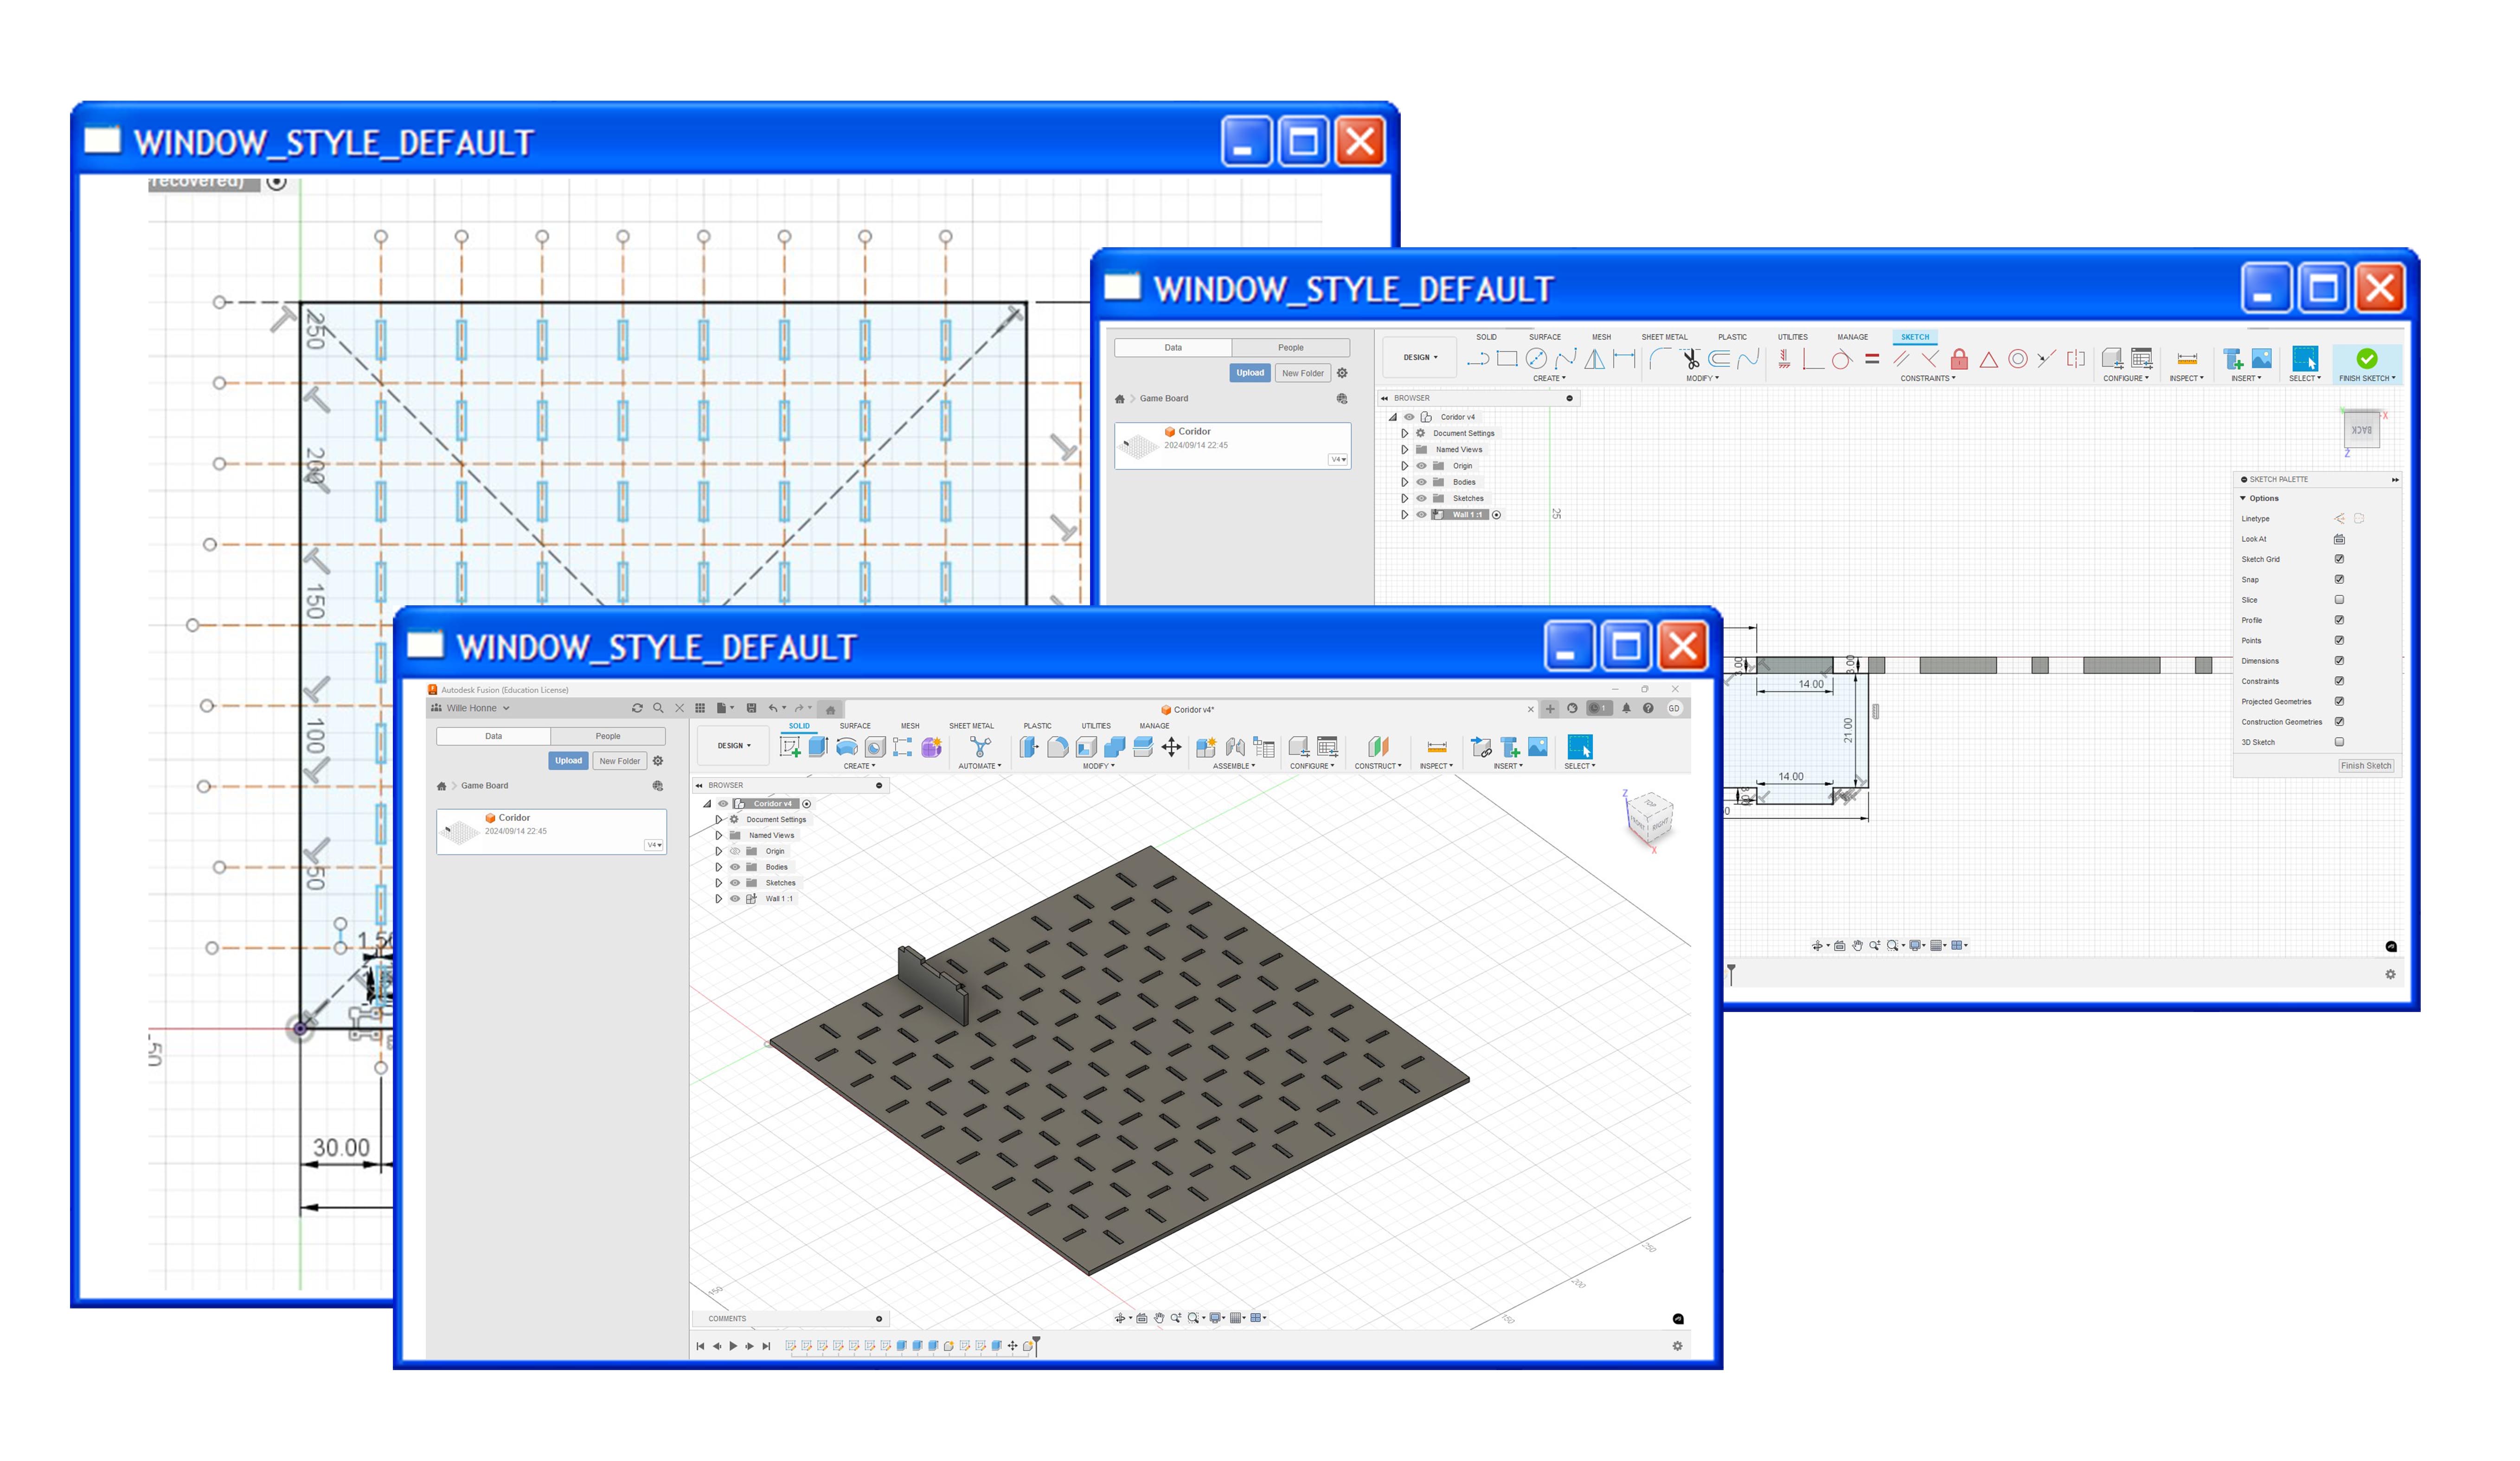2520x1461 pixels.
Task: Click Finish Sketch green checkmark icon
Action: pyautogui.click(x=2367, y=359)
